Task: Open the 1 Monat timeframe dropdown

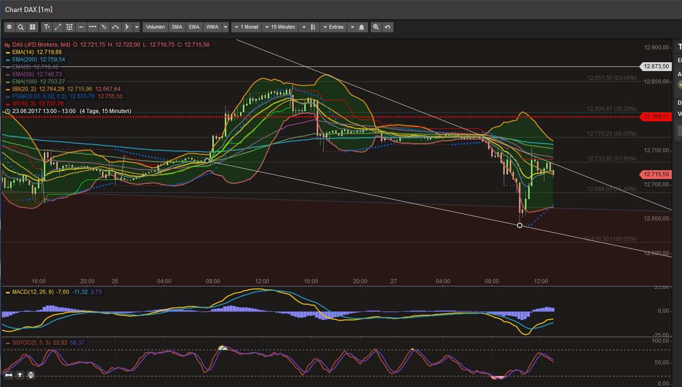Action: click(x=246, y=27)
